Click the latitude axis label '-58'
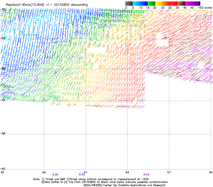 3,133
